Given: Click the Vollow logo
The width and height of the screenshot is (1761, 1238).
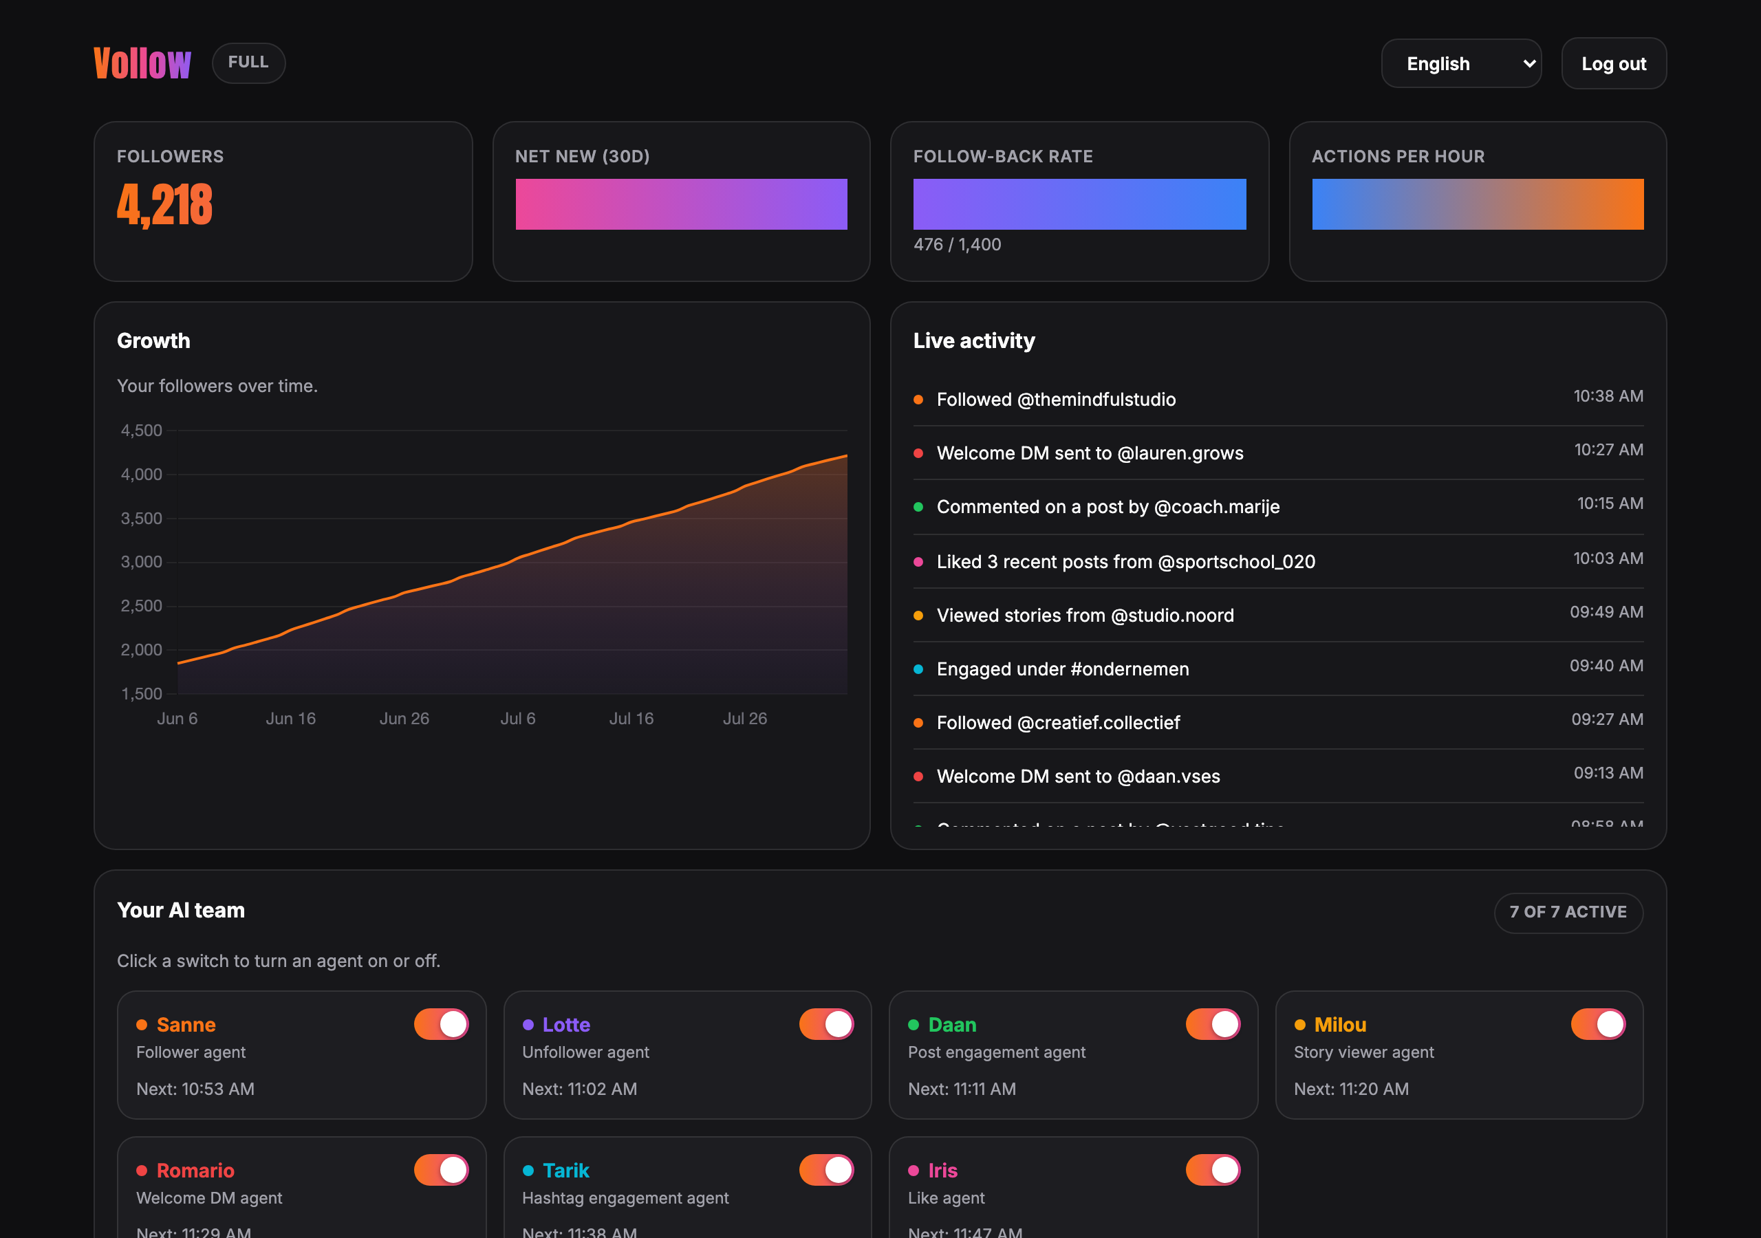Looking at the screenshot, I should pos(142,63).
